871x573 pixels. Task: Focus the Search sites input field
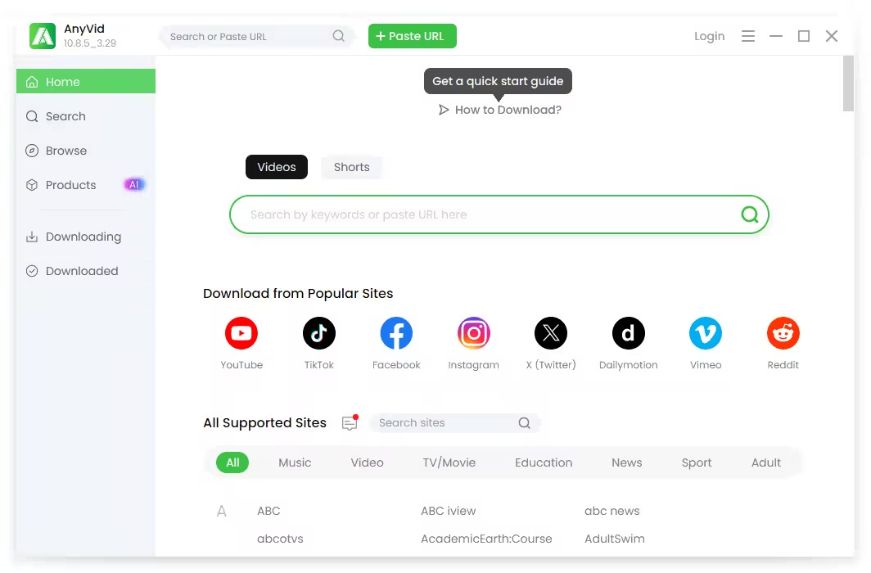click(445, 423)
